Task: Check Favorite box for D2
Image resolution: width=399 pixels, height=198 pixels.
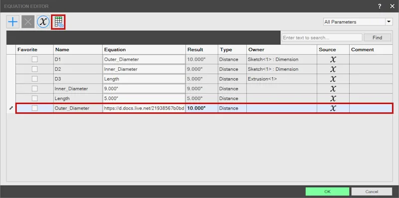Action: [34, 69]
